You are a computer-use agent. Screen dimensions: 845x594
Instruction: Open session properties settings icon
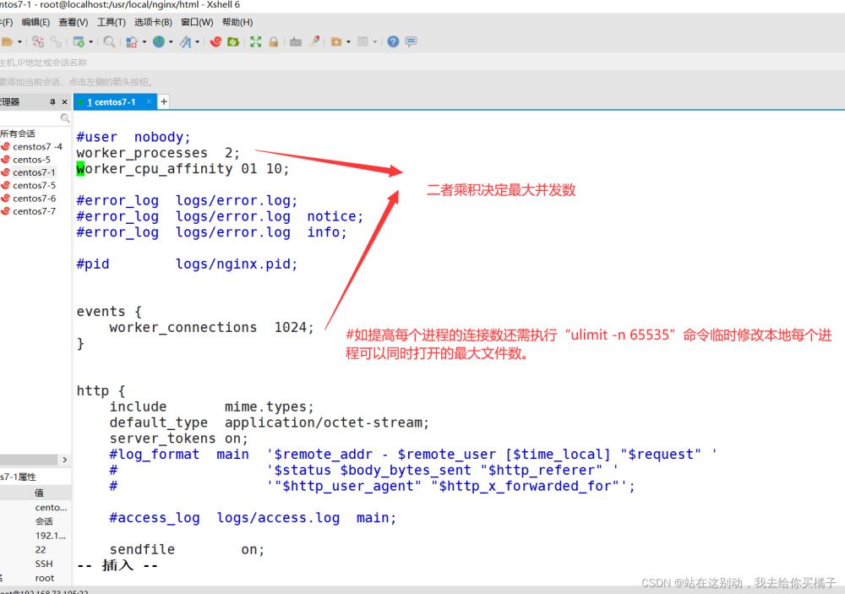[x=79, y=41]
